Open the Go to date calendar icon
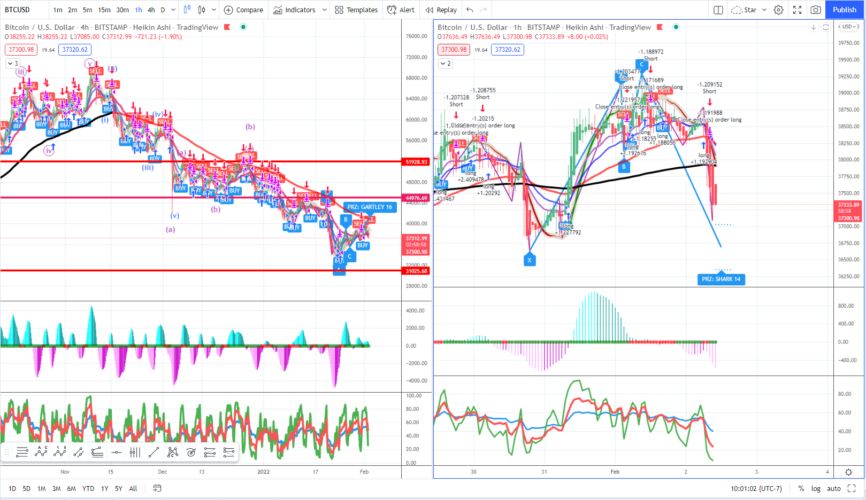The height and width of the screenshot is (500, 866). 157,488
